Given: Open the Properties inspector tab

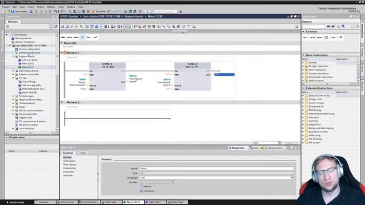Looking at the screenshot, I should [x=236, y=148].
